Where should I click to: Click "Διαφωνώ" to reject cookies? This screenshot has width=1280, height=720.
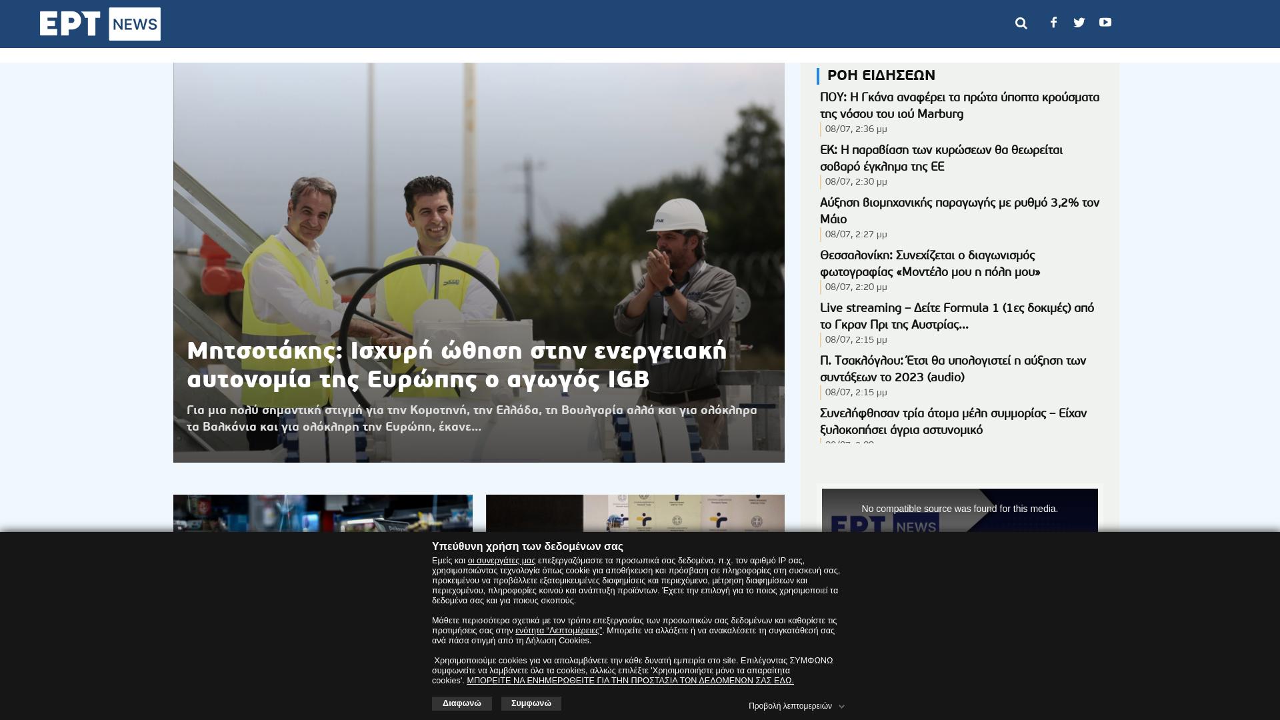point(461,703)
